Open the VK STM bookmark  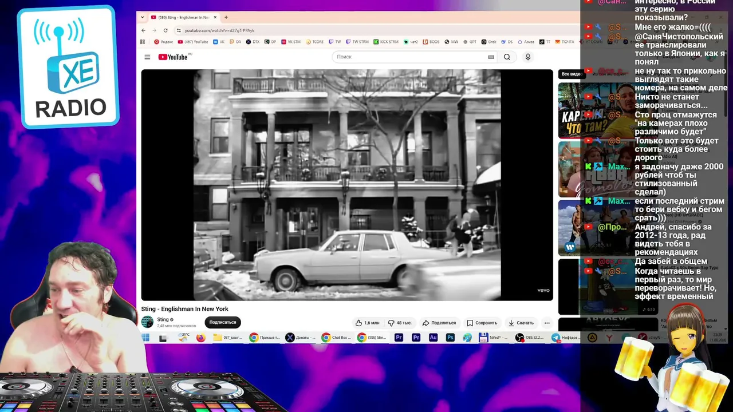point(291,42)
